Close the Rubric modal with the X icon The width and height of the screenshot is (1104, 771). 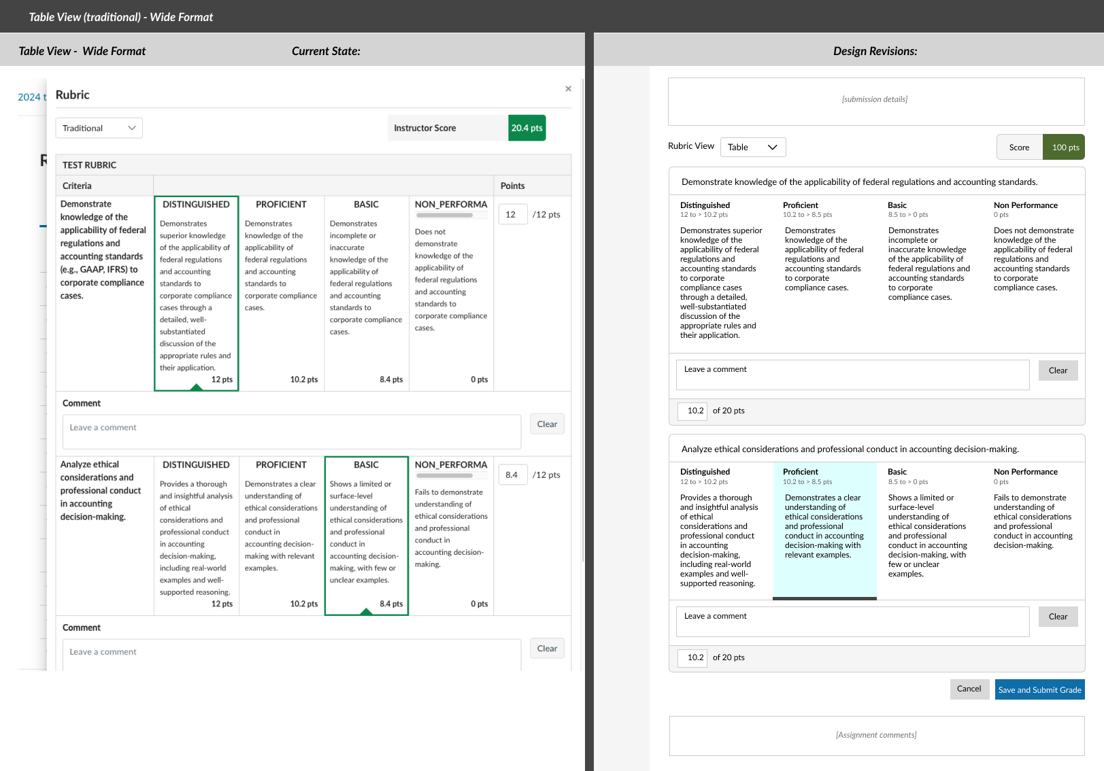568,88
